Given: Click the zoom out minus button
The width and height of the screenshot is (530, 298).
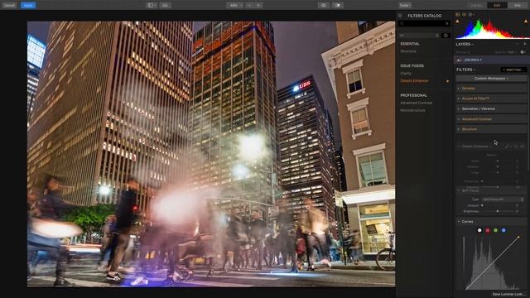Looking at the screenshot, I should click(x=250, y=6).
